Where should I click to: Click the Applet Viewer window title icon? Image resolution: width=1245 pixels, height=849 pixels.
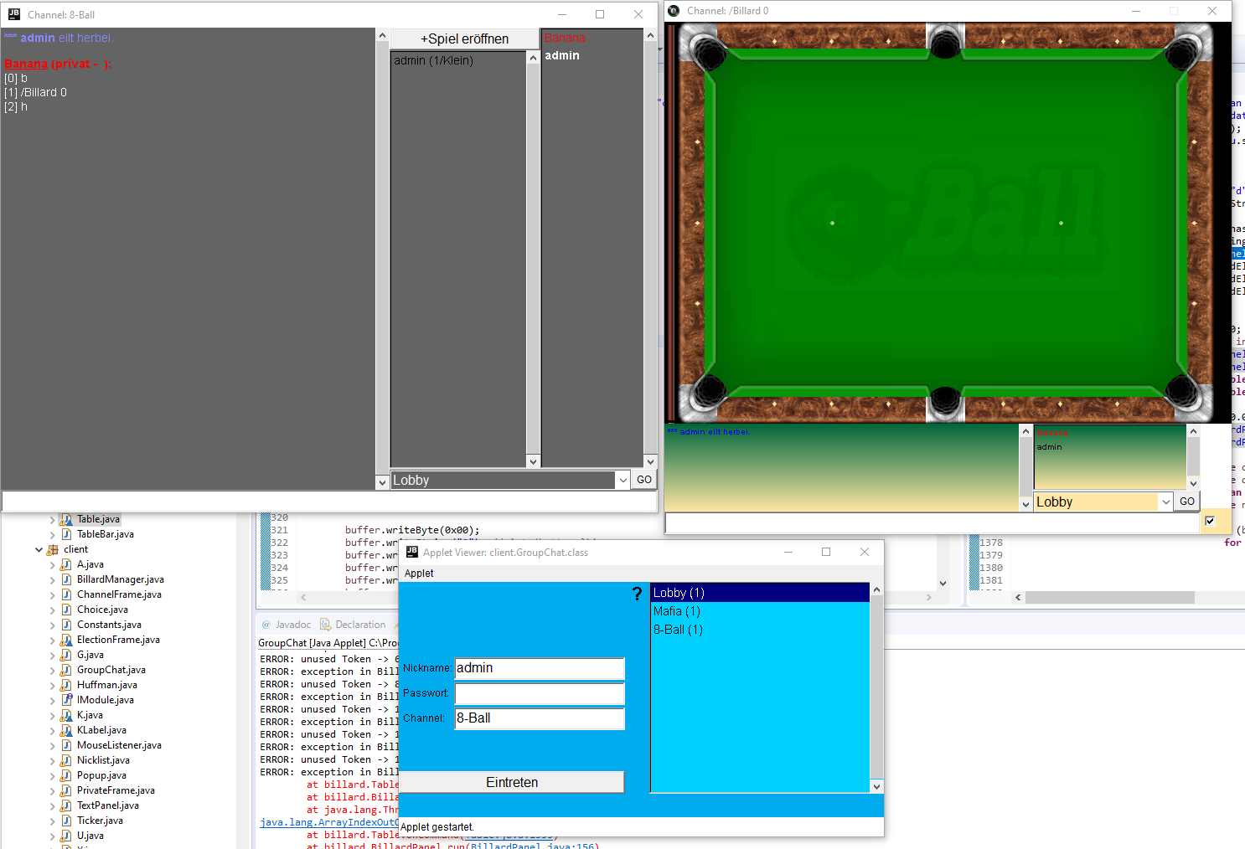tap(412, 552)
